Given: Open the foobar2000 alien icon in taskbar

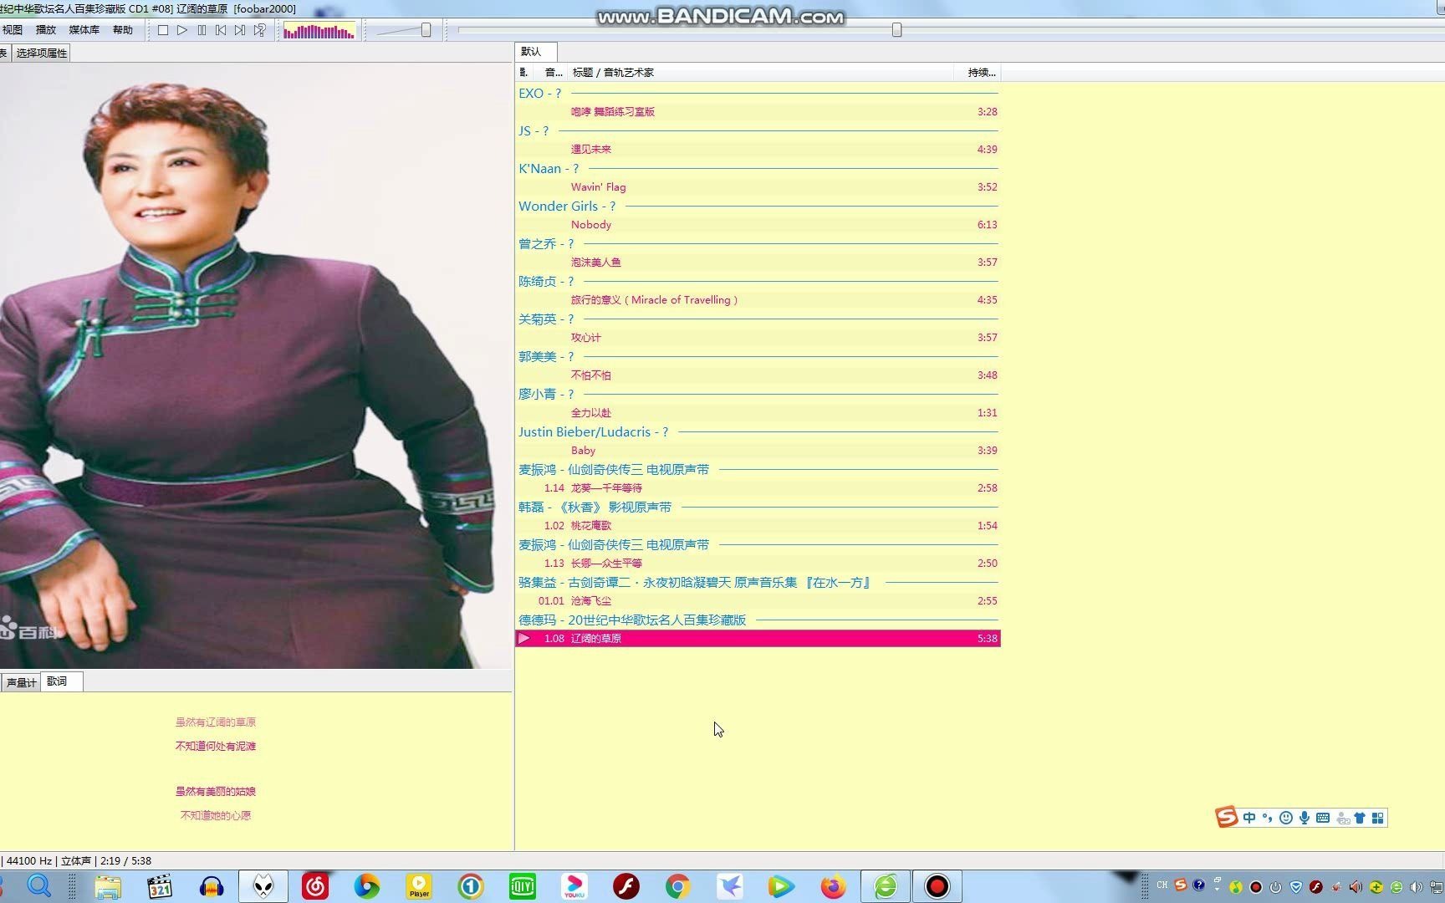Looking at the screenshot, I should 263,886.
